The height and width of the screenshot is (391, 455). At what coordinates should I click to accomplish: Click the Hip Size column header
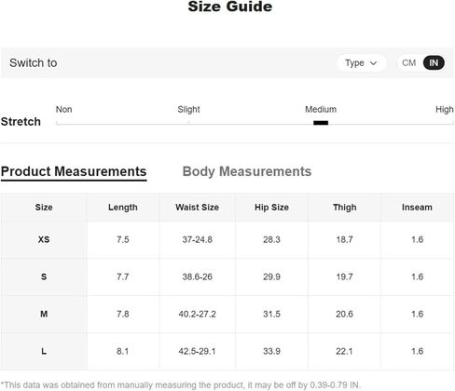[x=271, y=208]
